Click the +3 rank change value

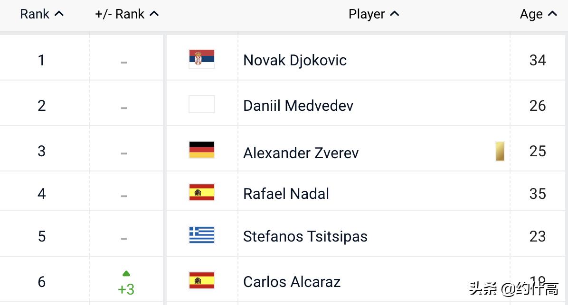click(126, 289)
